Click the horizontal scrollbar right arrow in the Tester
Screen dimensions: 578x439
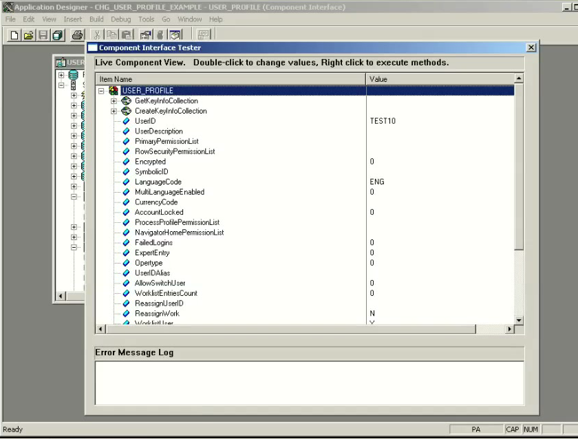(x=509, y=329)
